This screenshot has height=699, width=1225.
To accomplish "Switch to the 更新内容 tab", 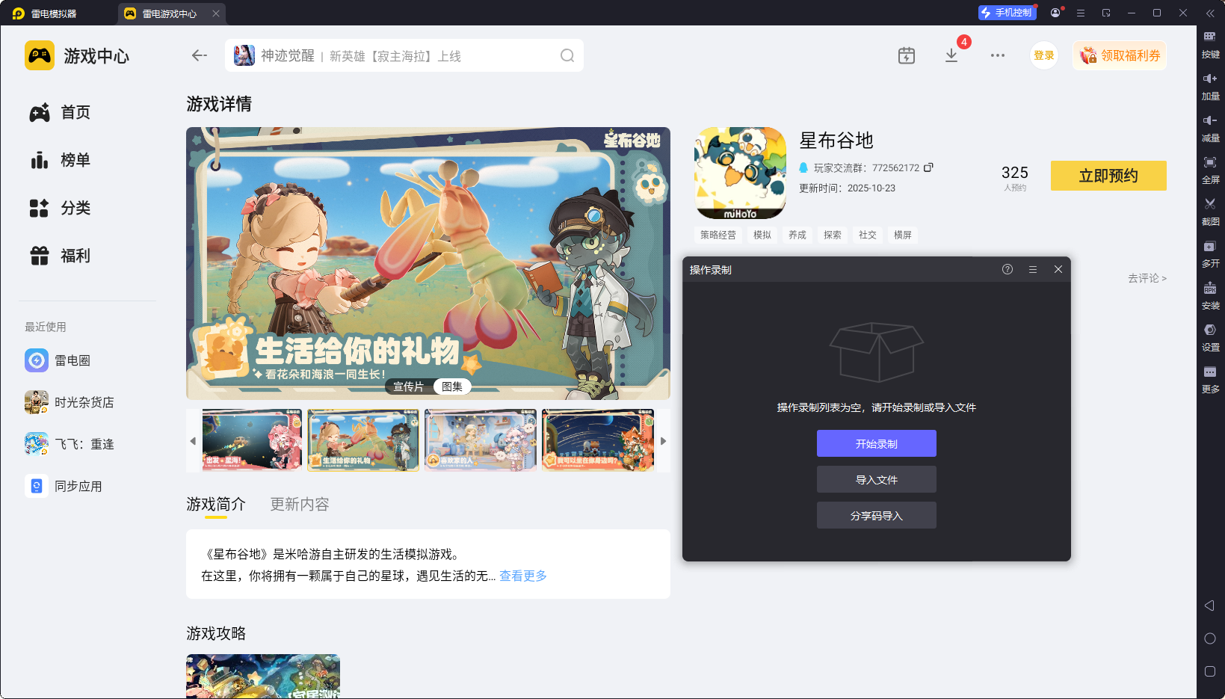I will pyautogui.click(x=299, y=505).
